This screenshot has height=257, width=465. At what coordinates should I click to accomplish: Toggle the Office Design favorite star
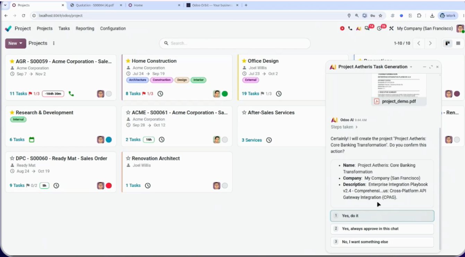[244, 61]
